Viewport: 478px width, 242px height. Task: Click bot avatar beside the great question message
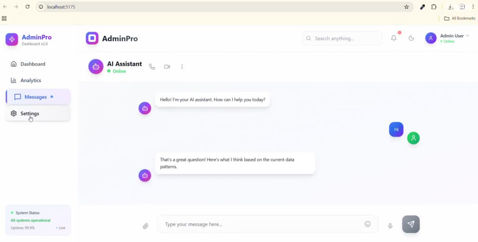145,176
